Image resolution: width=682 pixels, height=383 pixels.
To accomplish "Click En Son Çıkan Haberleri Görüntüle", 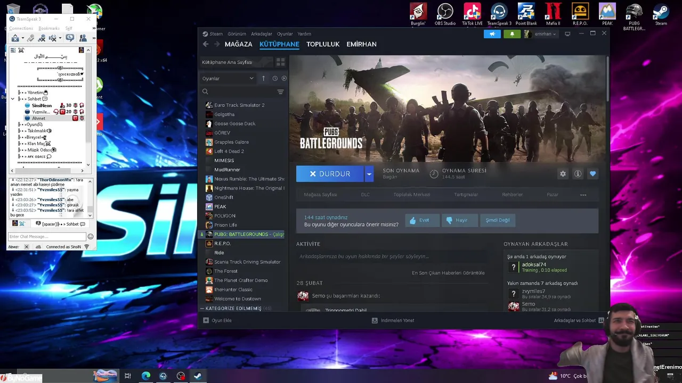I will point(448,273).
